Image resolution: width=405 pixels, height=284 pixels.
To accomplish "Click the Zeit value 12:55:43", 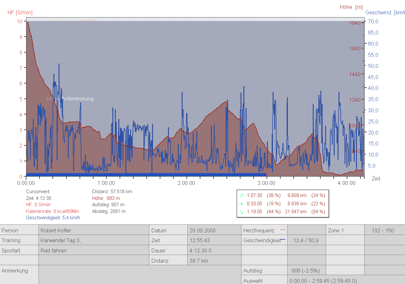I will pyautogui.click(x=214, y=241).
